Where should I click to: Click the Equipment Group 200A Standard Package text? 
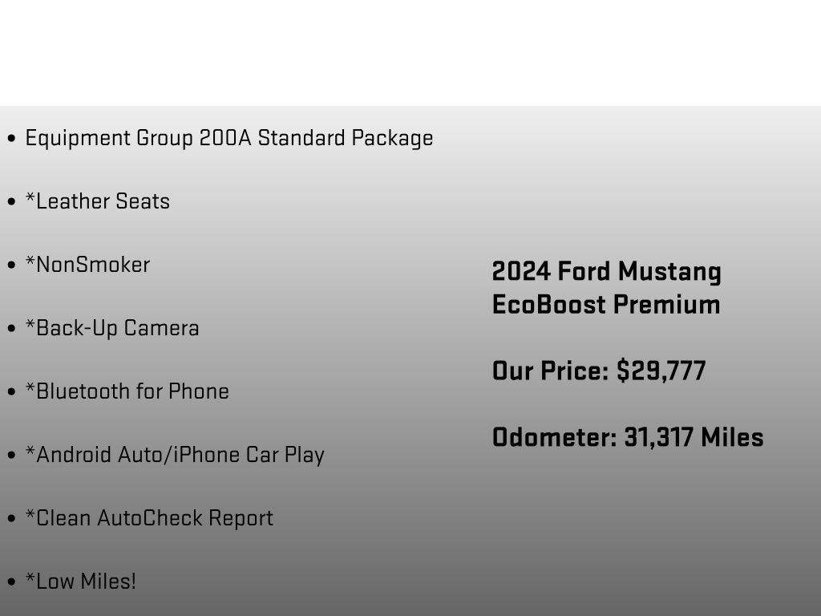pos(229,138)
